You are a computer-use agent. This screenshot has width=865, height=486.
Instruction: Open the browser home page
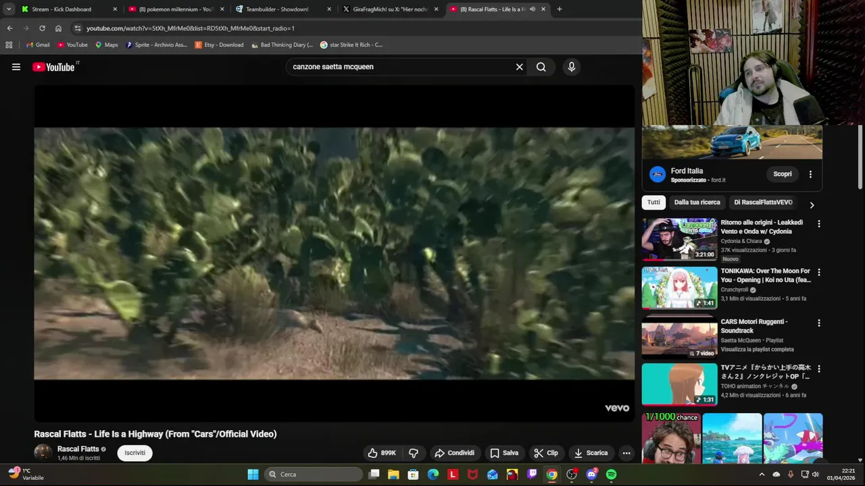coord(58,28)
